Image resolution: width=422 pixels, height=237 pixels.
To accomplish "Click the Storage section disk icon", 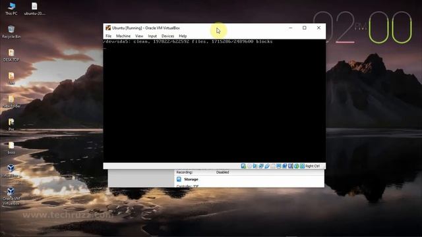I will (179, 179).
